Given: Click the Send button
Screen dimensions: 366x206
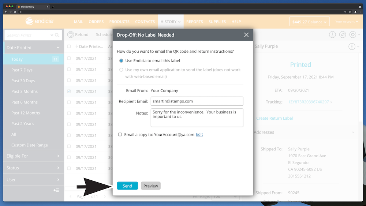Looking at the screenshot, I should [127, 186].
